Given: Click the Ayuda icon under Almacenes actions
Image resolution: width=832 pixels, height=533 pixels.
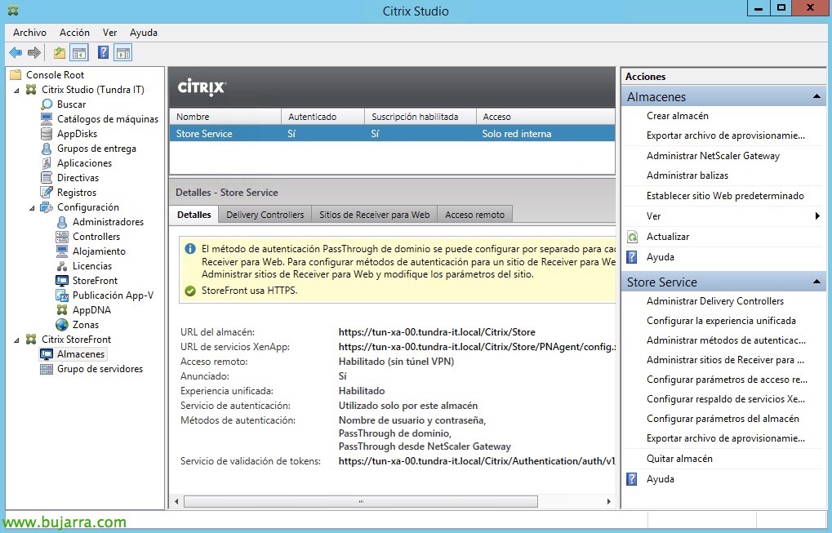Looking at the screenshot, I should 632,257.
